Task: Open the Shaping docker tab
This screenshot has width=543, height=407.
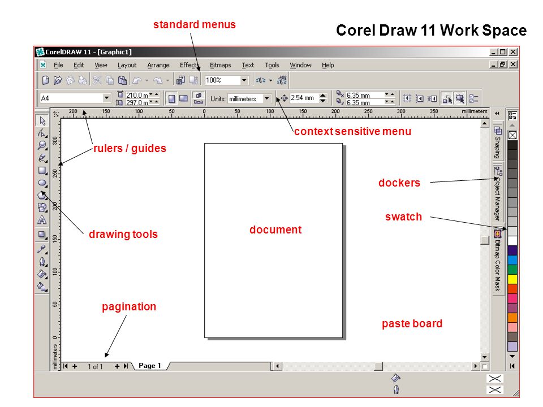Action: tap(498, 142)
